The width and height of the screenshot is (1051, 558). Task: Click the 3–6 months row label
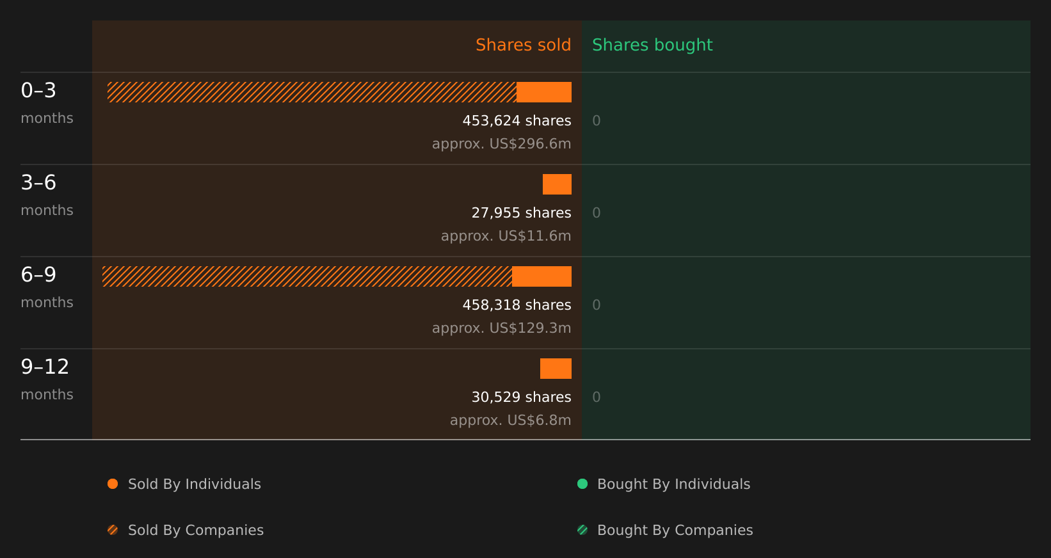(47, 195)
